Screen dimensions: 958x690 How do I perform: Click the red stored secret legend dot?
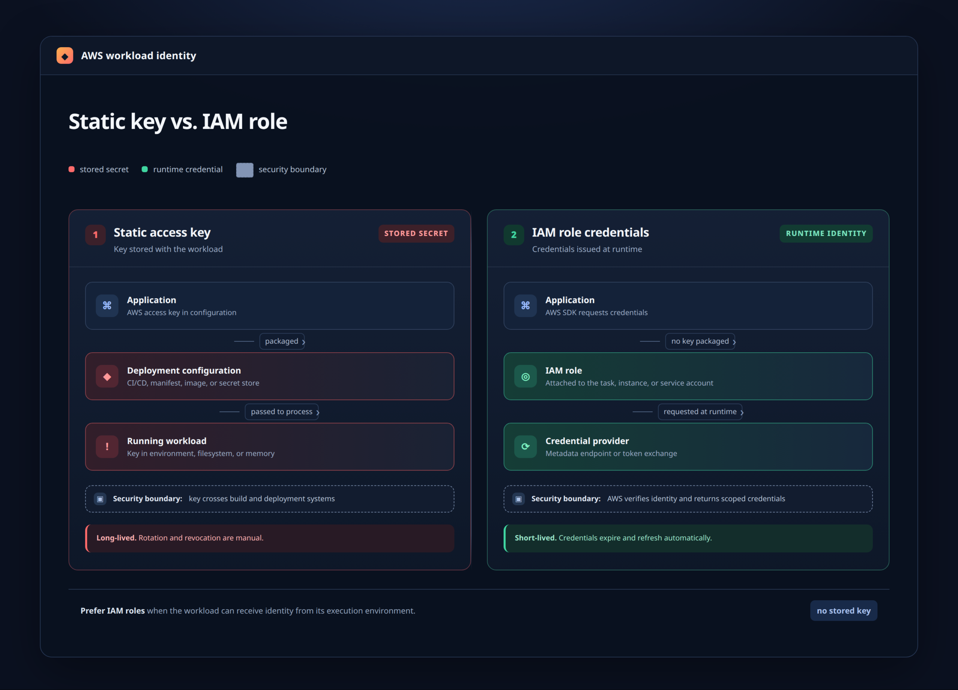coord(71,169)
